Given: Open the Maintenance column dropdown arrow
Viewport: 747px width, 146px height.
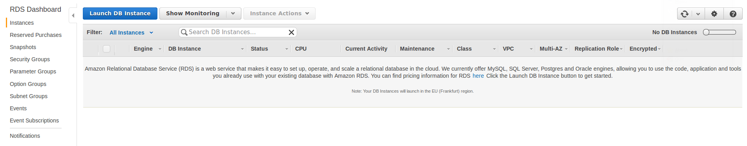Looking at the screenshot, I should point(448,49).
